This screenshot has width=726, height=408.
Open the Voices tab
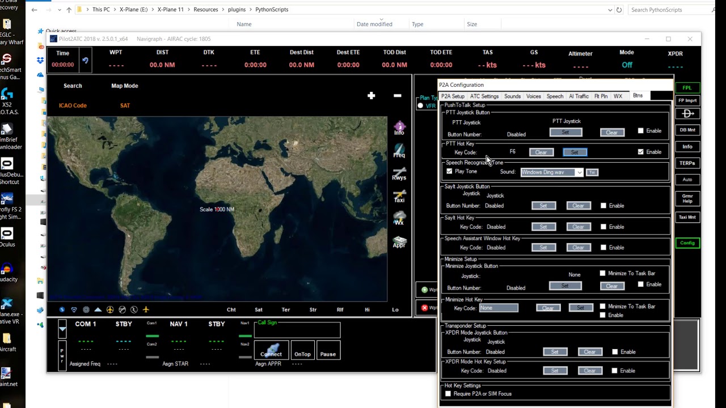click(534, 96)
